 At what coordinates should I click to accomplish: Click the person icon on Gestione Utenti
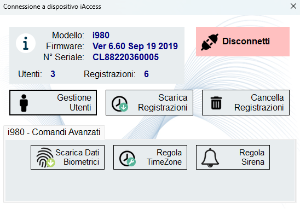point(24,103)
